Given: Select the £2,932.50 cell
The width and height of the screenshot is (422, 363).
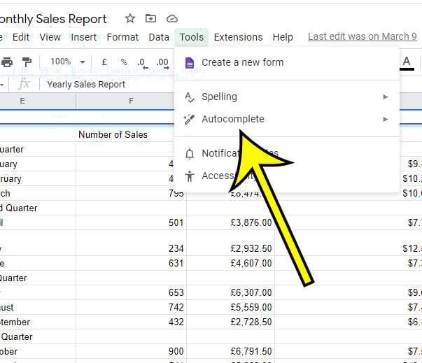Looking at the screenshot, I should 231,243.
